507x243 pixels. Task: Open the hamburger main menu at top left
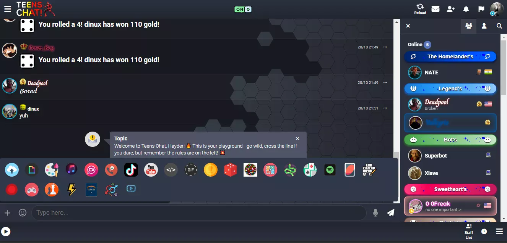(x=8, y=9)
